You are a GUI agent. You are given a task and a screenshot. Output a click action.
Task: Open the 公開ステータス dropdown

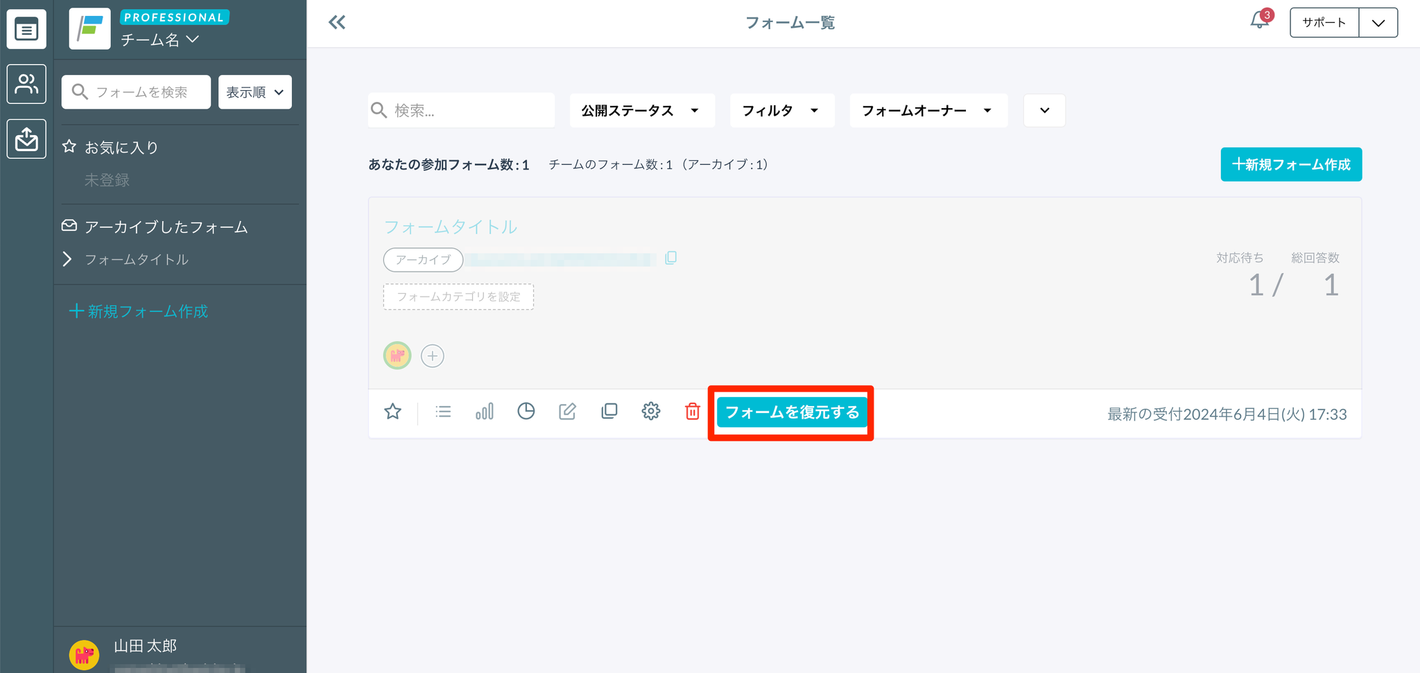coord(641,111)
